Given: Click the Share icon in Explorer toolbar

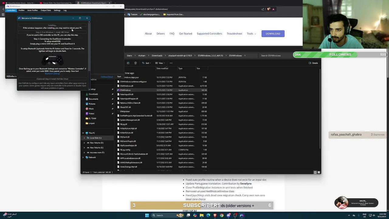Looking at the screenshot, I should (128, 63).
